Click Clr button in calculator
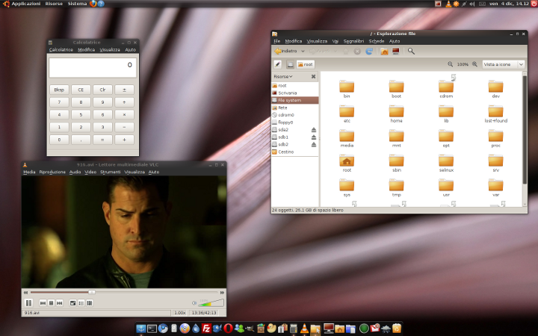The image size is (538, 336). [102, 90]
